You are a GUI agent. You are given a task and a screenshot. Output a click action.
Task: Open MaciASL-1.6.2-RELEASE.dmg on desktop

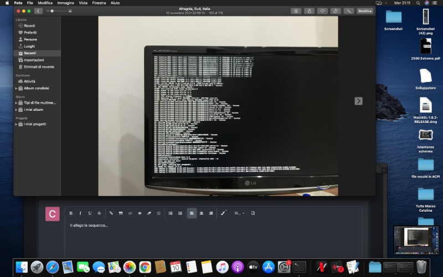(x=425, y=110)
